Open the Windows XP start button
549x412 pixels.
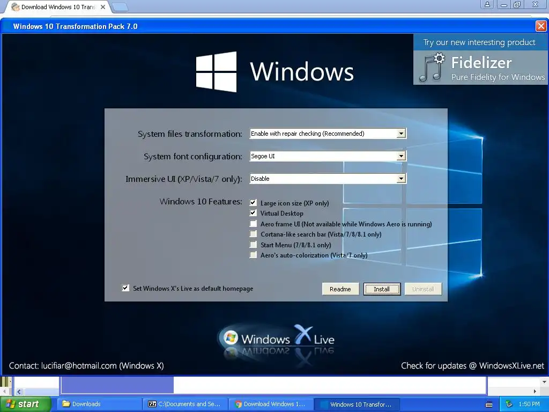(x=25, y=404)
